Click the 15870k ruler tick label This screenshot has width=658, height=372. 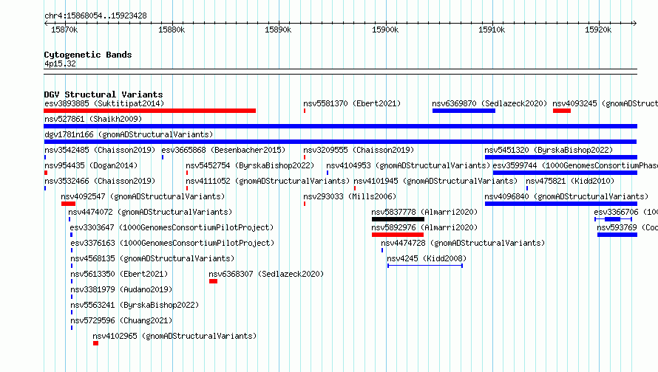click(x=64, y=30)
